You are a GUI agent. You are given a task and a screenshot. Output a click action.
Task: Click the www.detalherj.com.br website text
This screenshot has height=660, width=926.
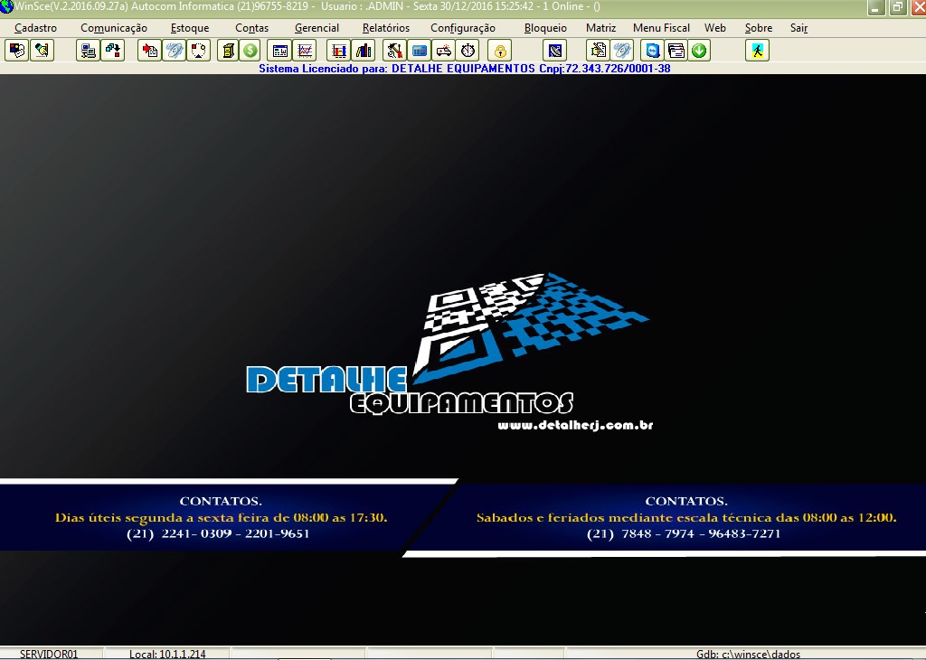coord(575,425)
